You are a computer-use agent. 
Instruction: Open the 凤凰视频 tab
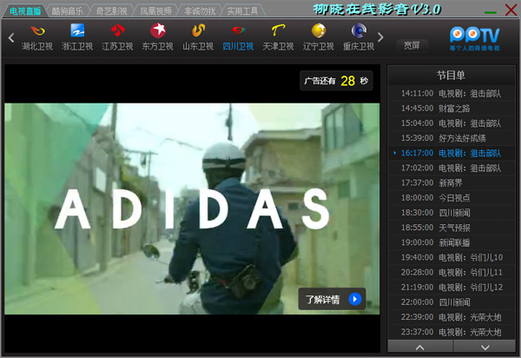pyautogui.click(x=155, y=11)
